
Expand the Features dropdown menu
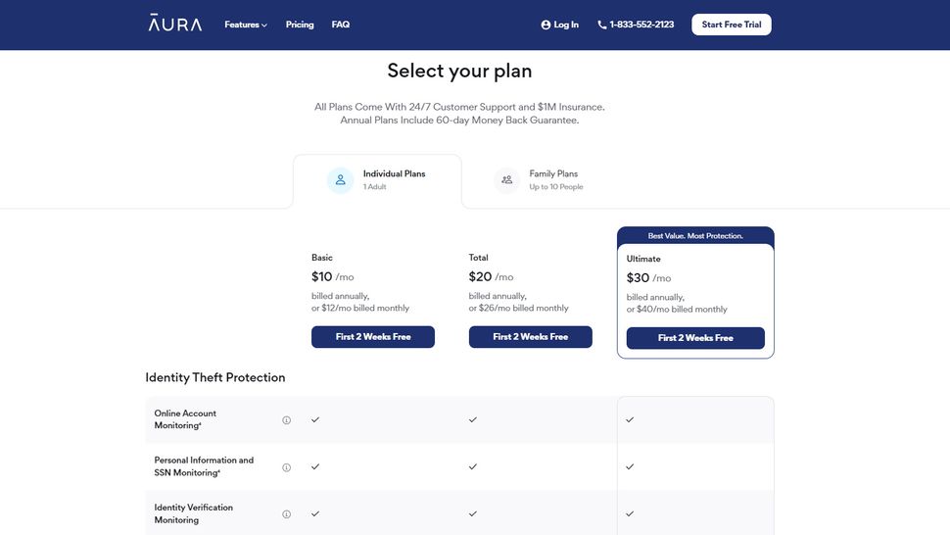(x=246, y=24)
